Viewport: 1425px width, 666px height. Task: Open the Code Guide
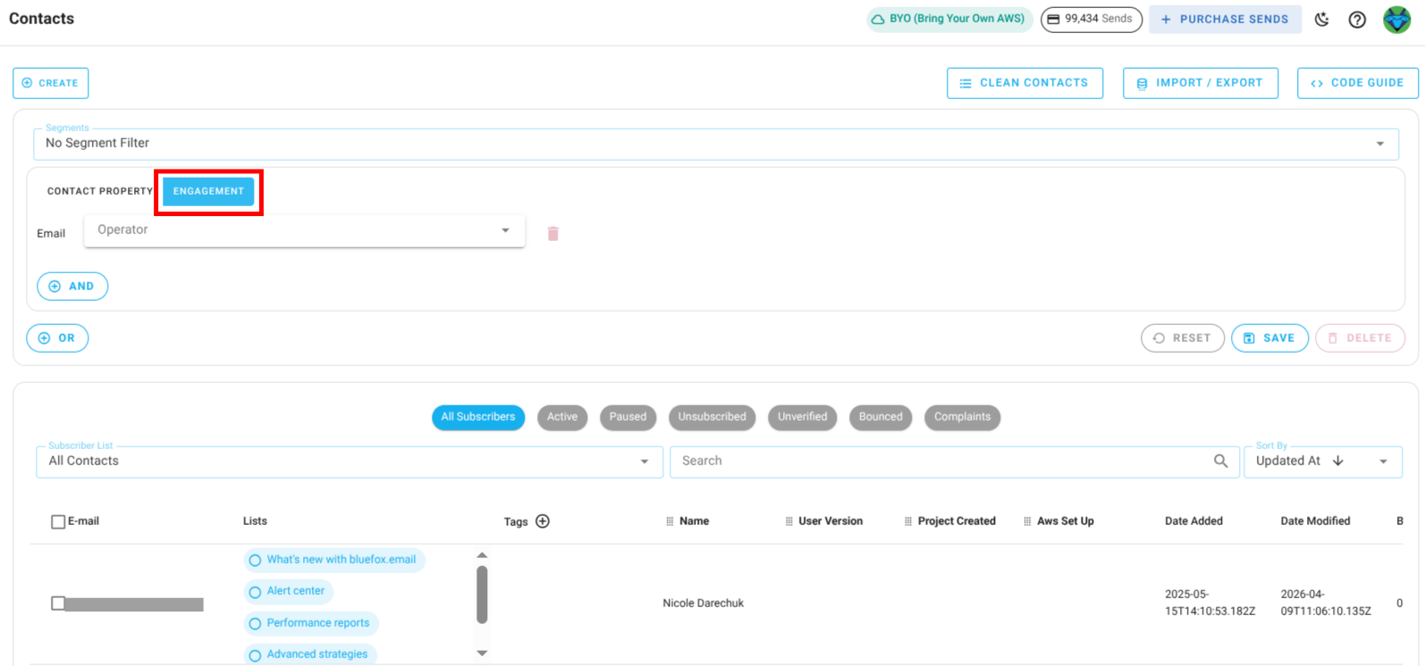point(1357,83)
